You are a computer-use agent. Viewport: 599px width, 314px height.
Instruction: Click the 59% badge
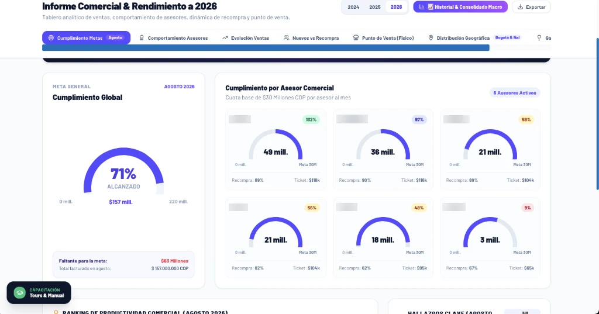pos(526,119)
